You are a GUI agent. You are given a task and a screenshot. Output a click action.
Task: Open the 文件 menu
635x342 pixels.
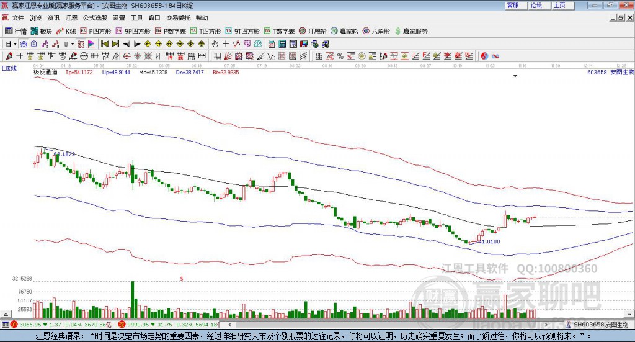pyautogui.click(x=18, y=18)
